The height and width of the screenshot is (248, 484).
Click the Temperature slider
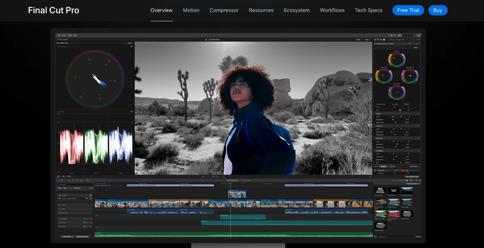pos(395,105)
